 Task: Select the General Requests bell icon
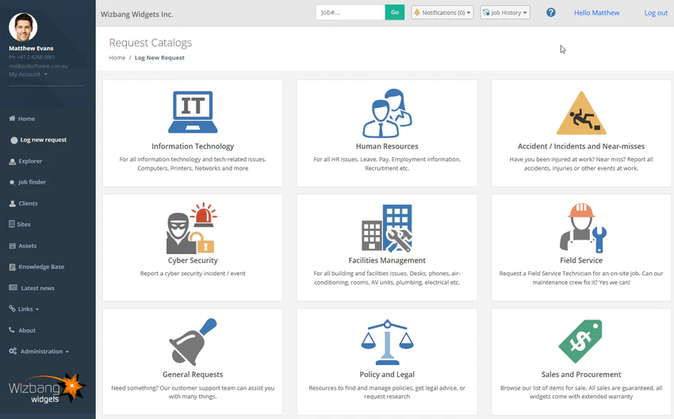pyautogui.click(x=193, y=342)
